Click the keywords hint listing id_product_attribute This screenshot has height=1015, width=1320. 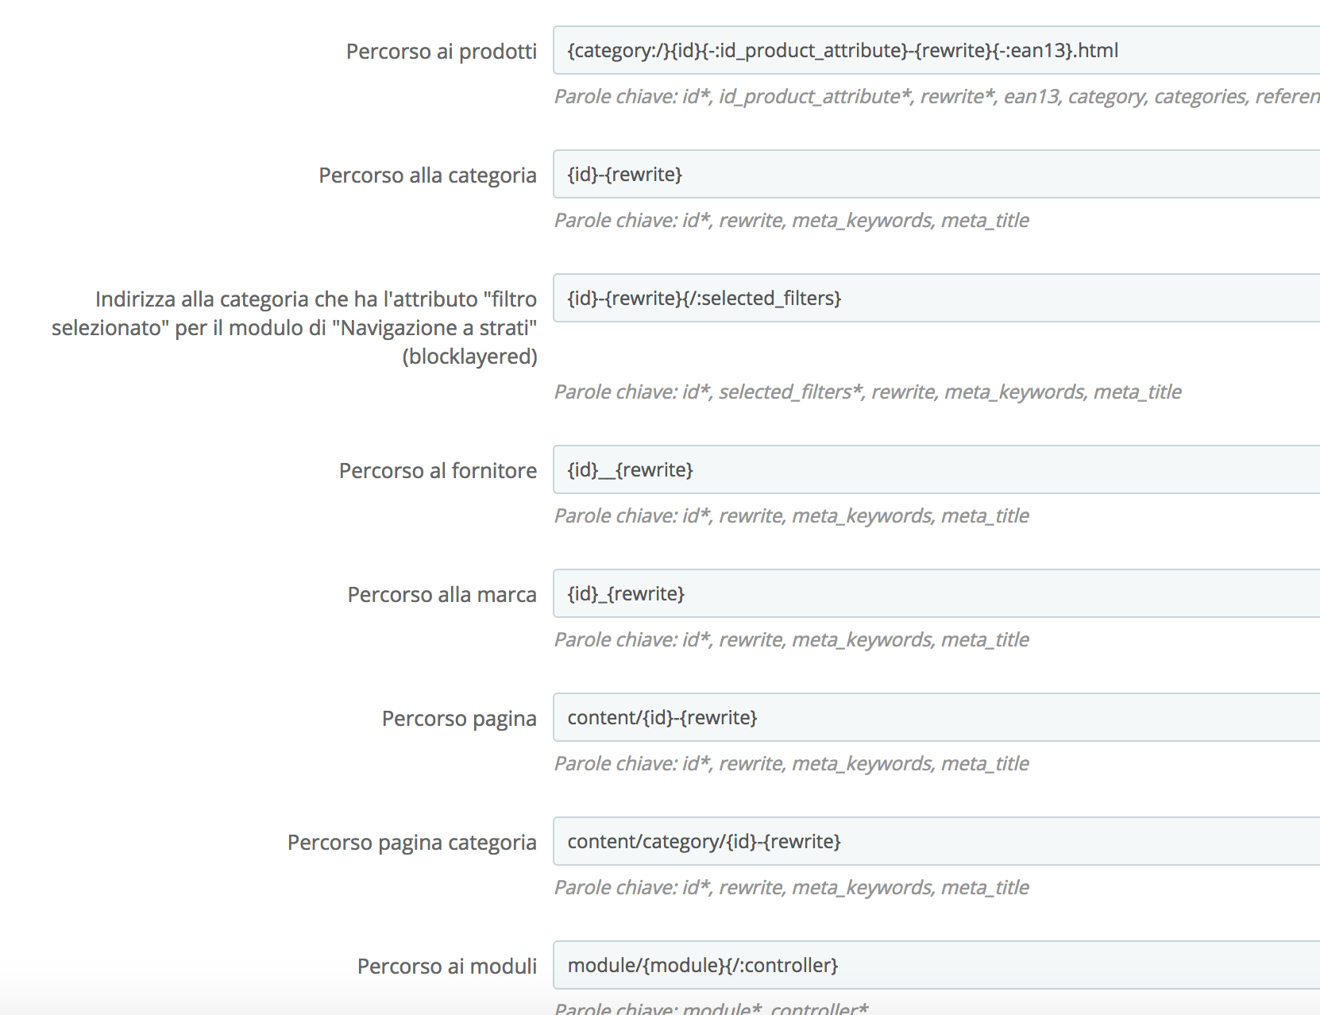tap(936, 97)
